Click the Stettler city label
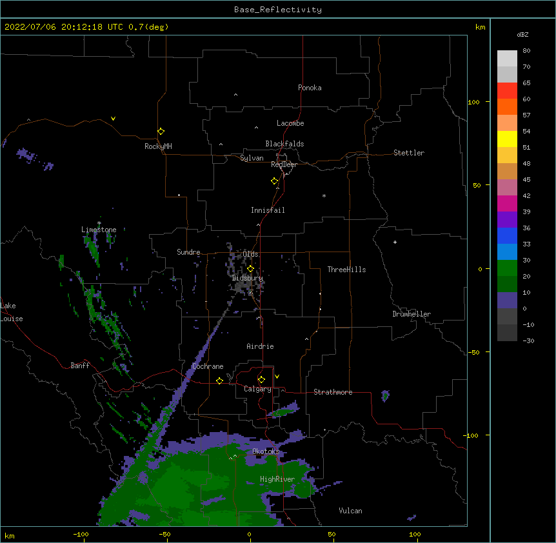Image resolution: width=556 pixels, height=543 pixels. 409,153
